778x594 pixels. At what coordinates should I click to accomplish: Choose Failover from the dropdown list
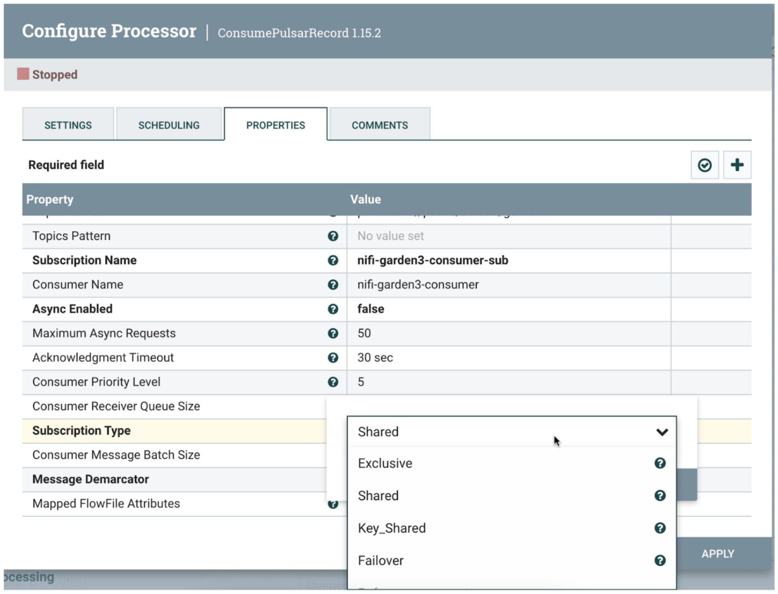[x=381, y=560]
